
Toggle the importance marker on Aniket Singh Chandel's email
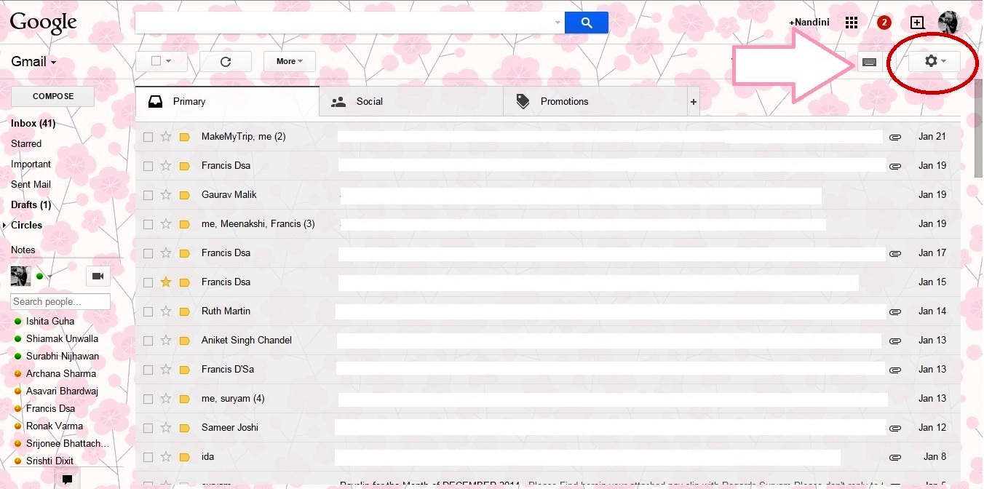183,340
